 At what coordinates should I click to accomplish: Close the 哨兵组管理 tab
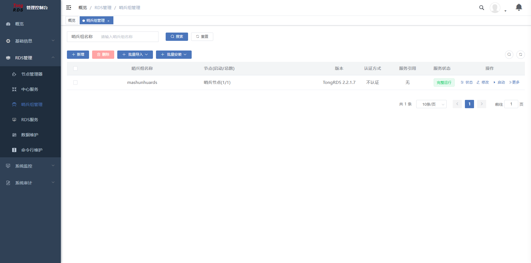click(x=108, y=21)
